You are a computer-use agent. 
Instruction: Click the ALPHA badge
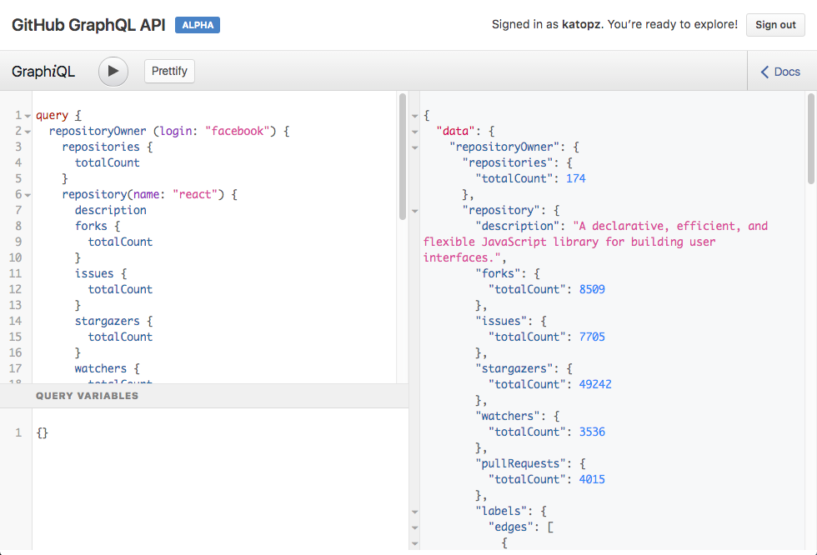pos(197,25)
